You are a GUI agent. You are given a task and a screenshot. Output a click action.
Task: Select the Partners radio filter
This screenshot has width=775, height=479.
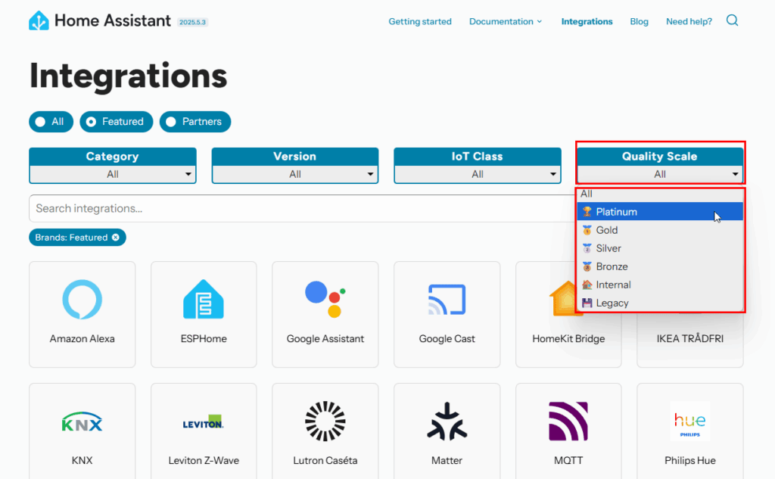click(x=195, y=122)
